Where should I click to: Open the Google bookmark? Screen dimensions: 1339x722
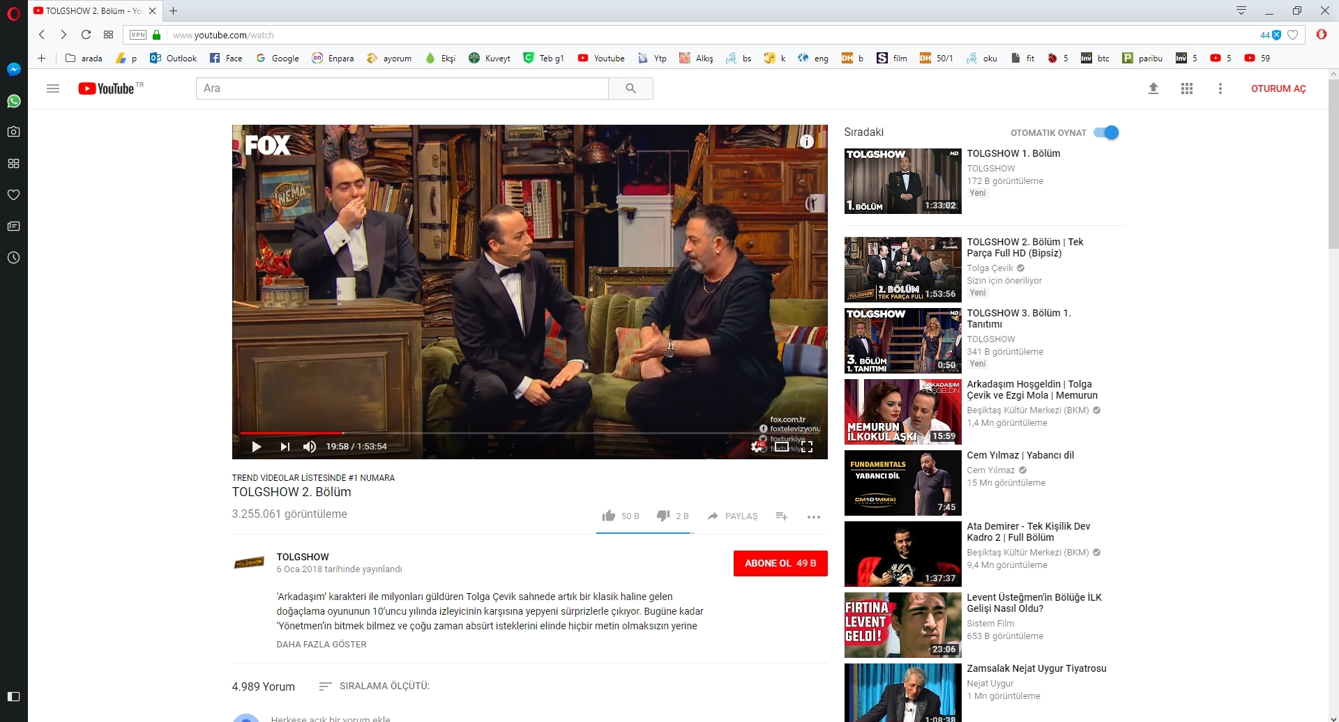pos(278,59)
